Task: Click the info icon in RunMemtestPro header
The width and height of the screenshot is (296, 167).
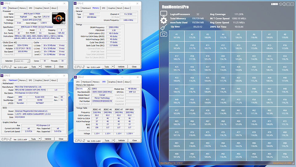Action: [x=284, y=4]
